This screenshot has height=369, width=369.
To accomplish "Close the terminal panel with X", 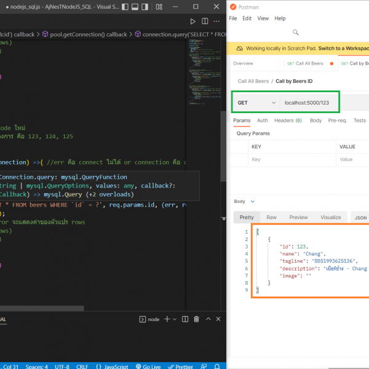I will pyautogui.click(x=218, y=319).
